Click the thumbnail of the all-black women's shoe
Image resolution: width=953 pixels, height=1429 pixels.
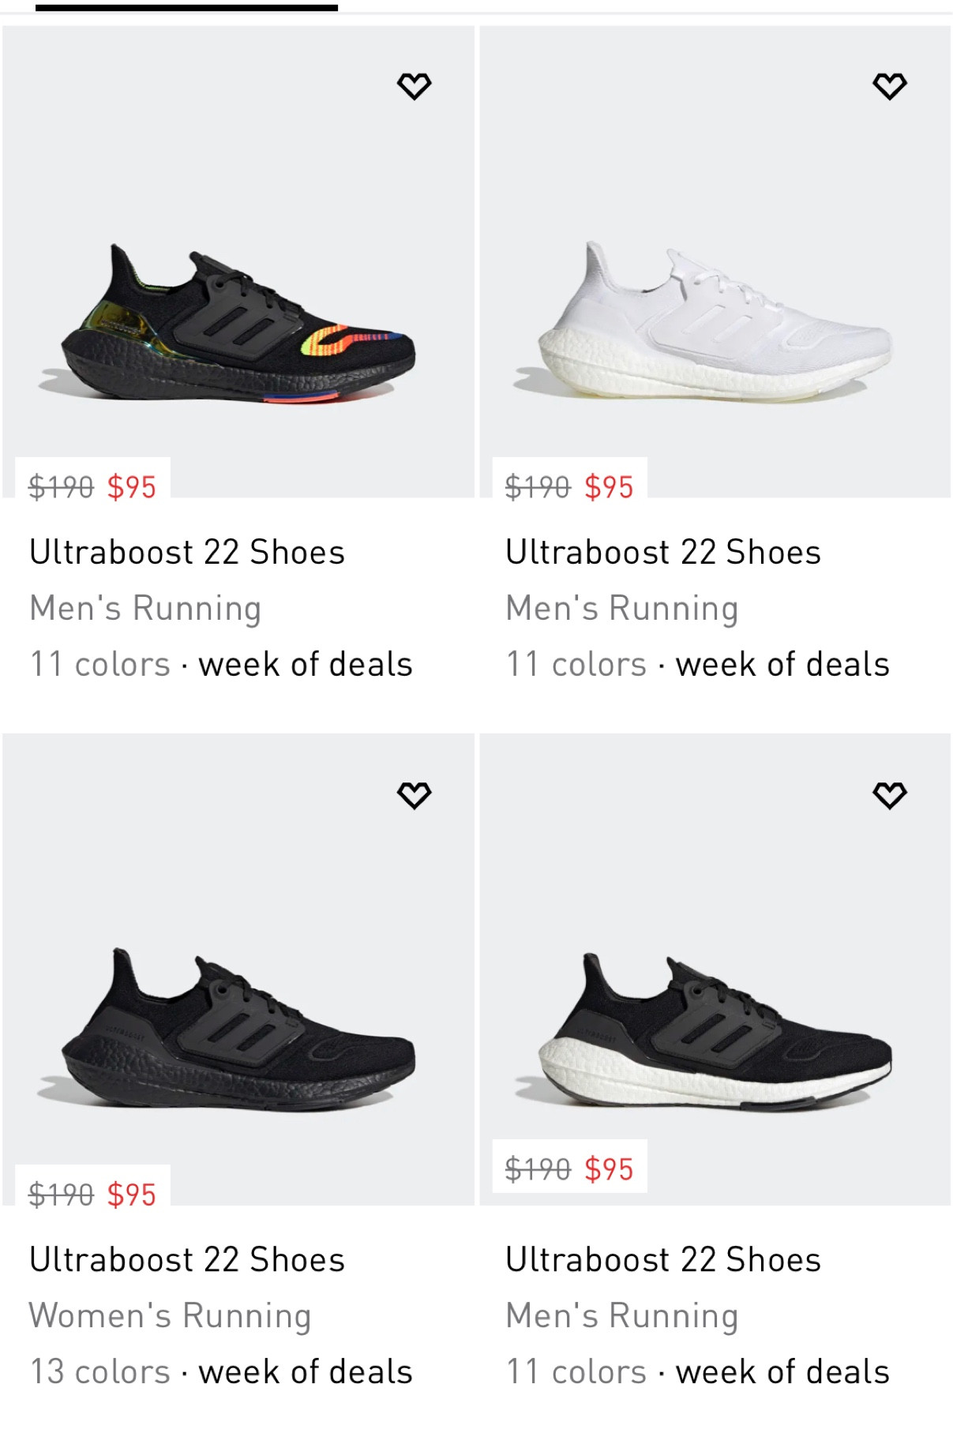pos(237,1026)
